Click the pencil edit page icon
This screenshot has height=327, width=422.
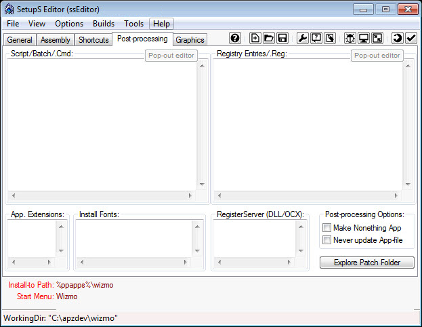click(330, 38)
